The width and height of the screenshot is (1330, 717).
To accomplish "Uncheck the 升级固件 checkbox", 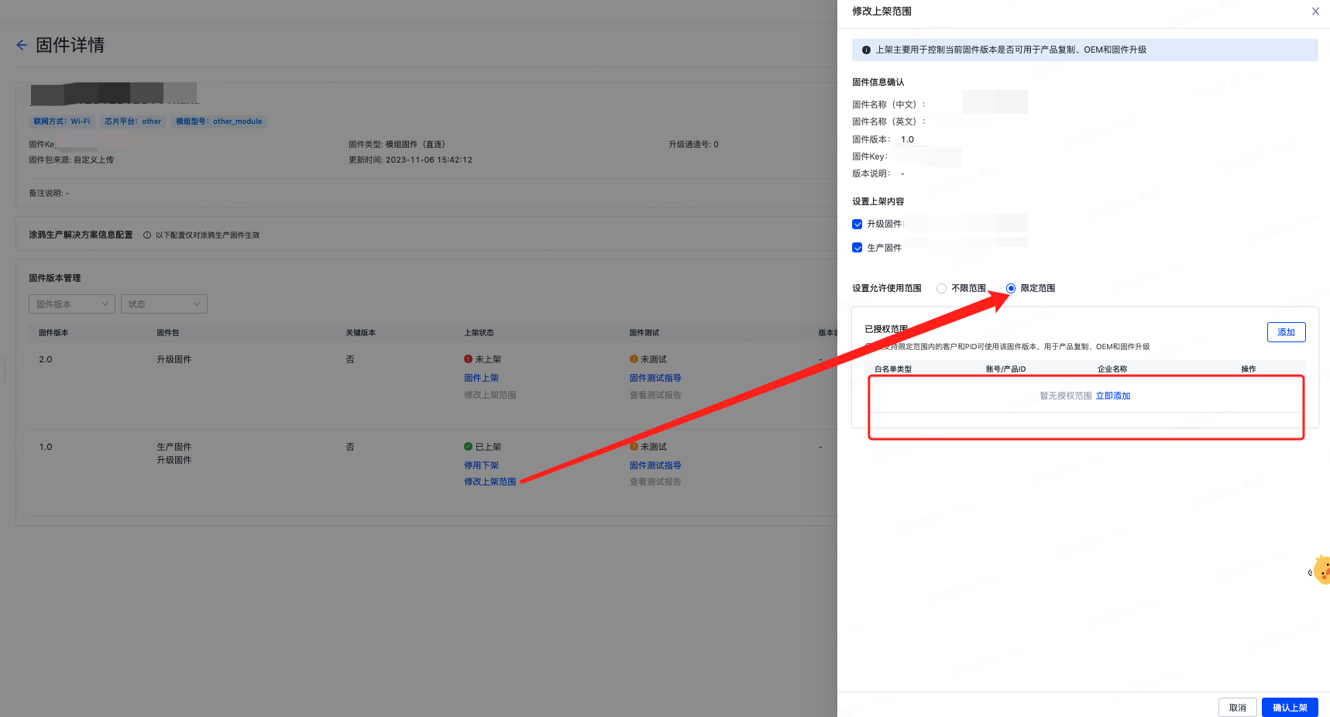I will pos(857,225).
